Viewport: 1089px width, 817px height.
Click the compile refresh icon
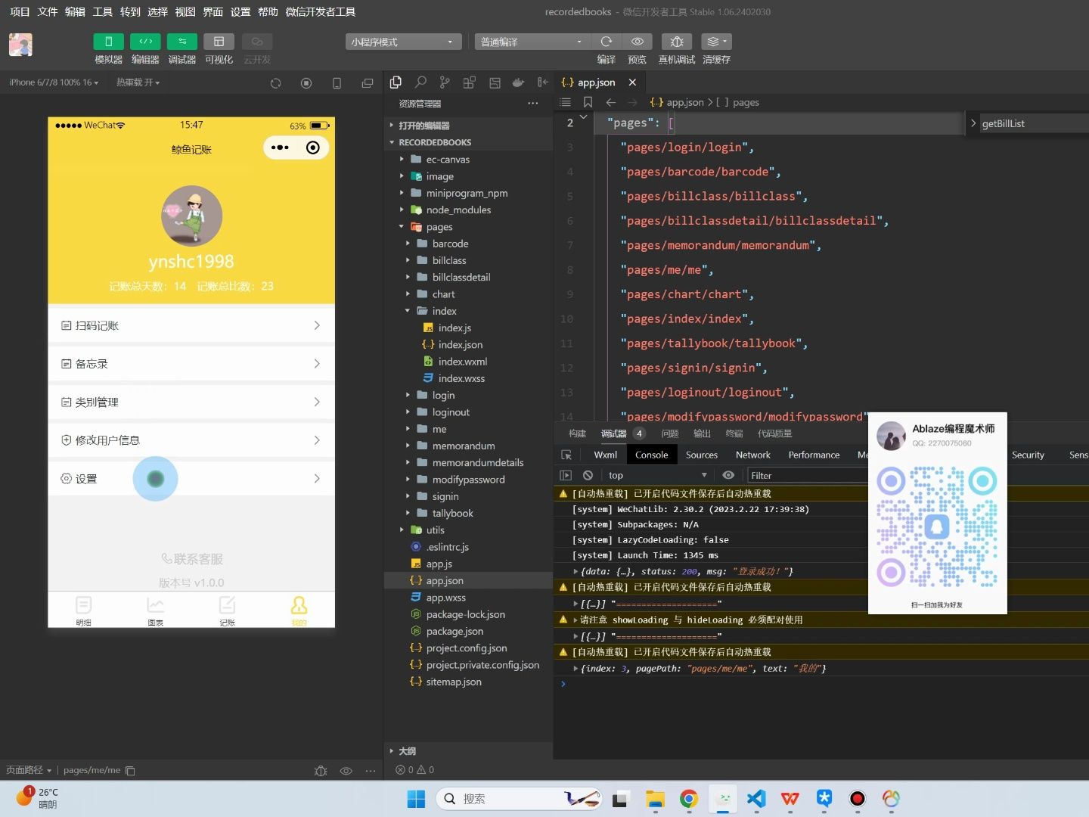[606, 42]
